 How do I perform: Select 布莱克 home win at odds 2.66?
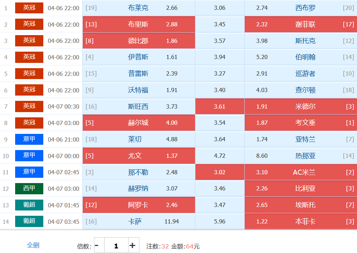[139, 8]
